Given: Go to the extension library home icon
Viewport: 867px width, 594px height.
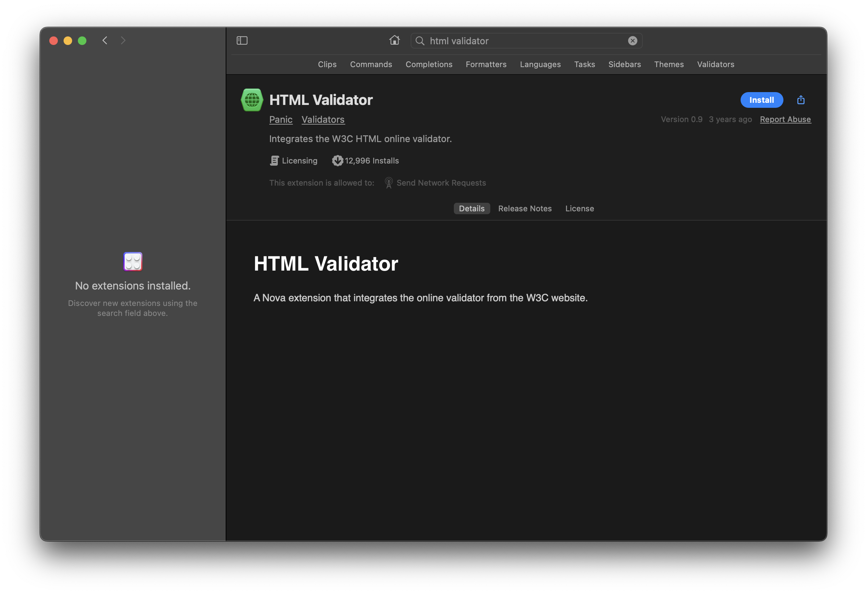Looking at the screenshot, I should coord(395,40).
